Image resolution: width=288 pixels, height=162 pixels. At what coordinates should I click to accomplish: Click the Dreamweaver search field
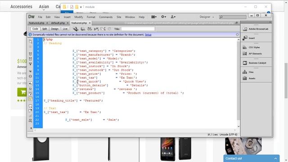[x=233, y=17]
